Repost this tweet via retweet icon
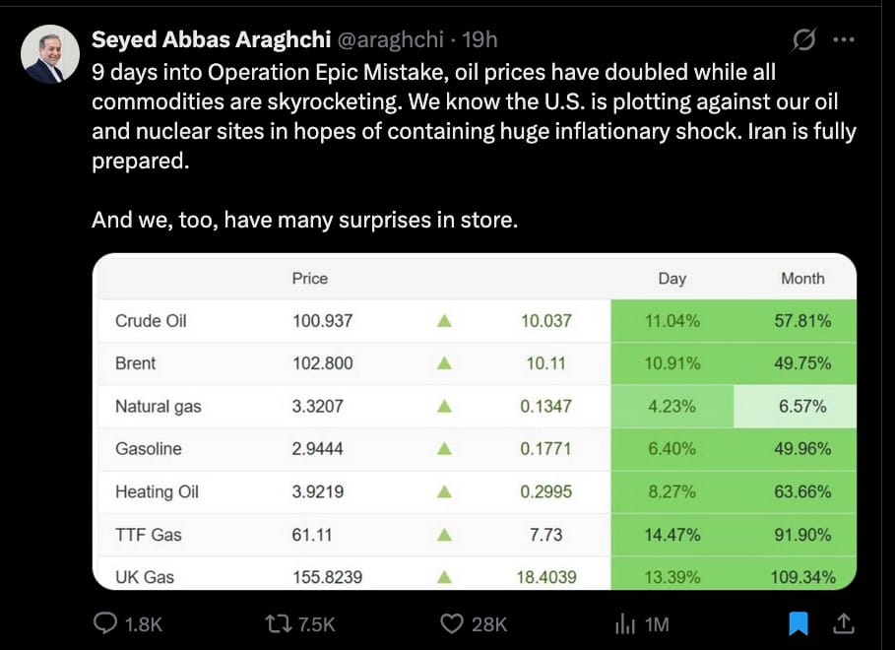This screenshot has width=895, height=650. 279,623
